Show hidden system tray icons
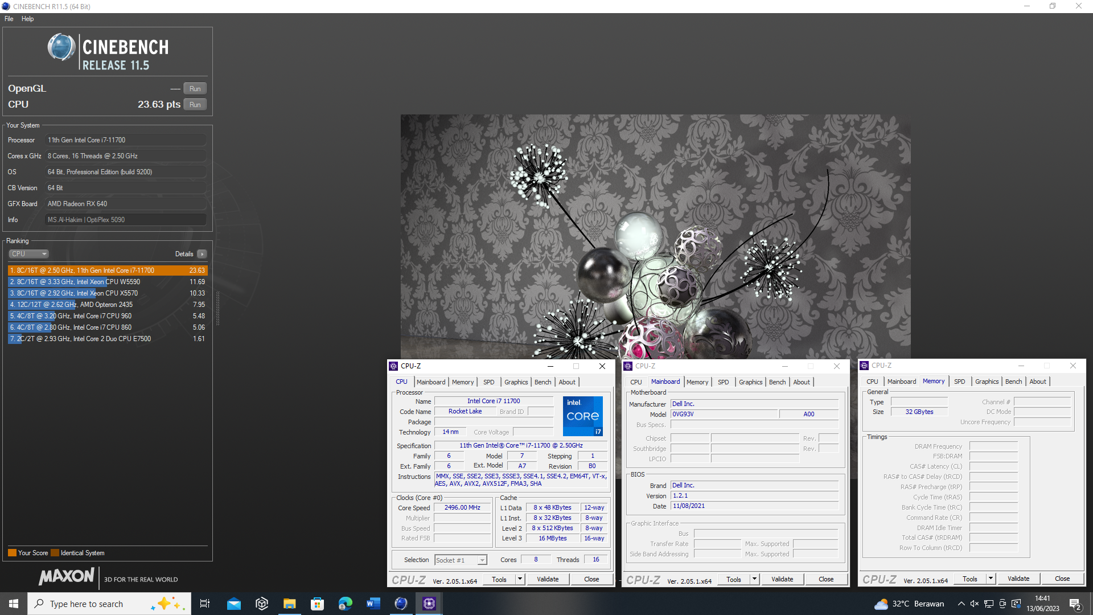The width and height of the screenshot is (1093, 615). (961, 604)
